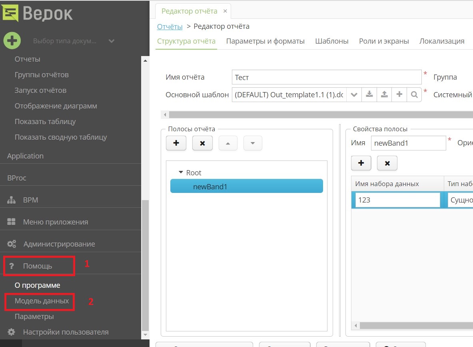Click the green plus create-document icon

pos(12,41)
